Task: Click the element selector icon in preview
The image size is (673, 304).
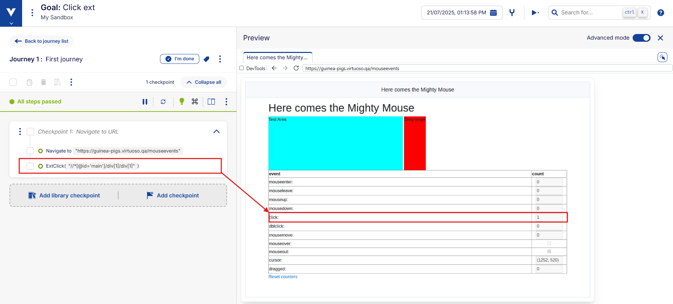Action: click(x=662, y=57)
